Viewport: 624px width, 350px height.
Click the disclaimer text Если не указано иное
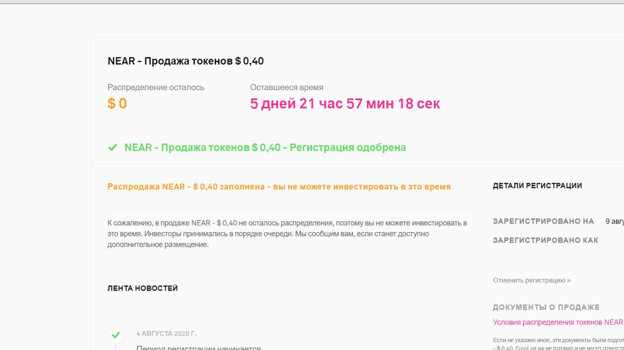[x=558, y=344]
